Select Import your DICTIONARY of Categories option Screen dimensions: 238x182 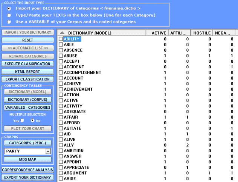coord(9,9)
